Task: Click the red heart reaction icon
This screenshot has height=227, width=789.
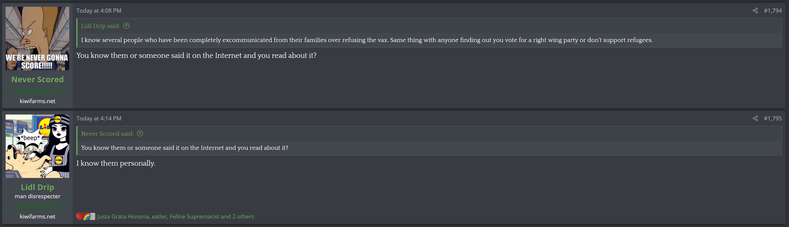Action: click(x=79, y=216)
